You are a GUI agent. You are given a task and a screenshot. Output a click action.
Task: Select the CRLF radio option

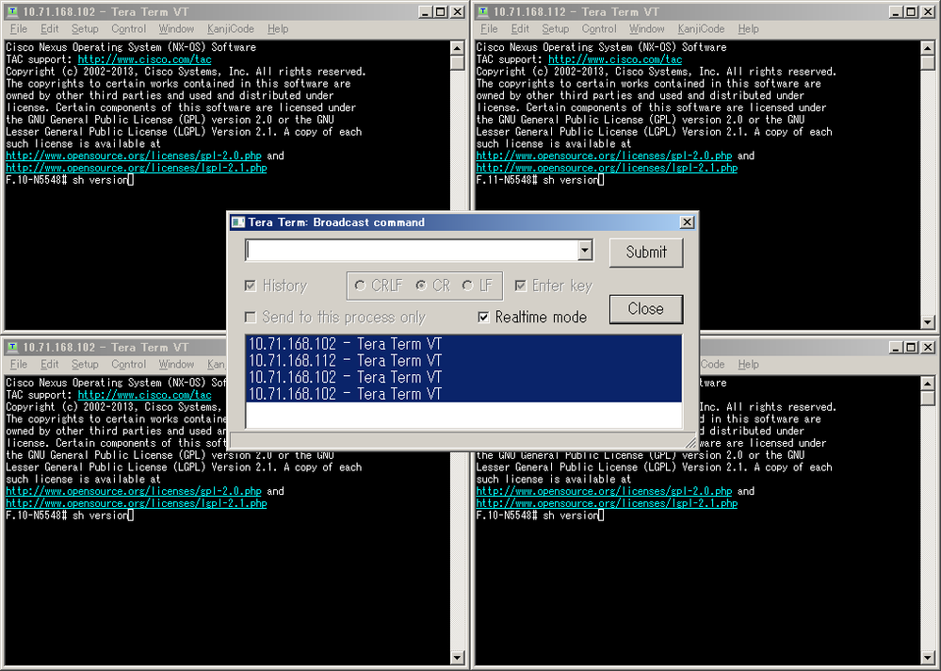pyautogui.click(x=360, y=286)
